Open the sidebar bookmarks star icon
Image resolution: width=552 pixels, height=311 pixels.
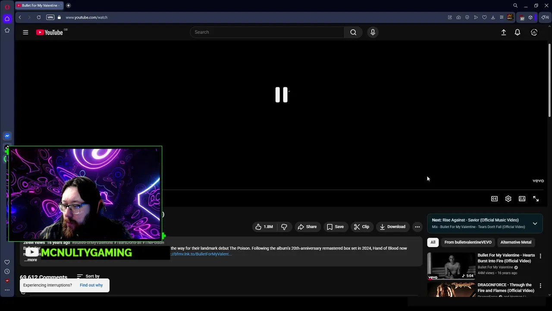click(7, 30)
